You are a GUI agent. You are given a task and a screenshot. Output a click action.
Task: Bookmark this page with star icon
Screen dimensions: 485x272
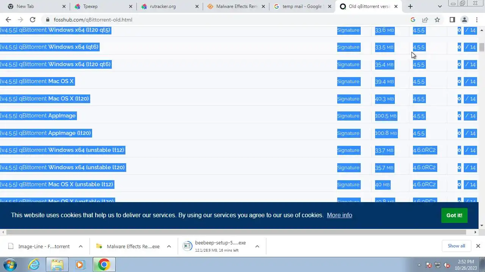(437, 20)
